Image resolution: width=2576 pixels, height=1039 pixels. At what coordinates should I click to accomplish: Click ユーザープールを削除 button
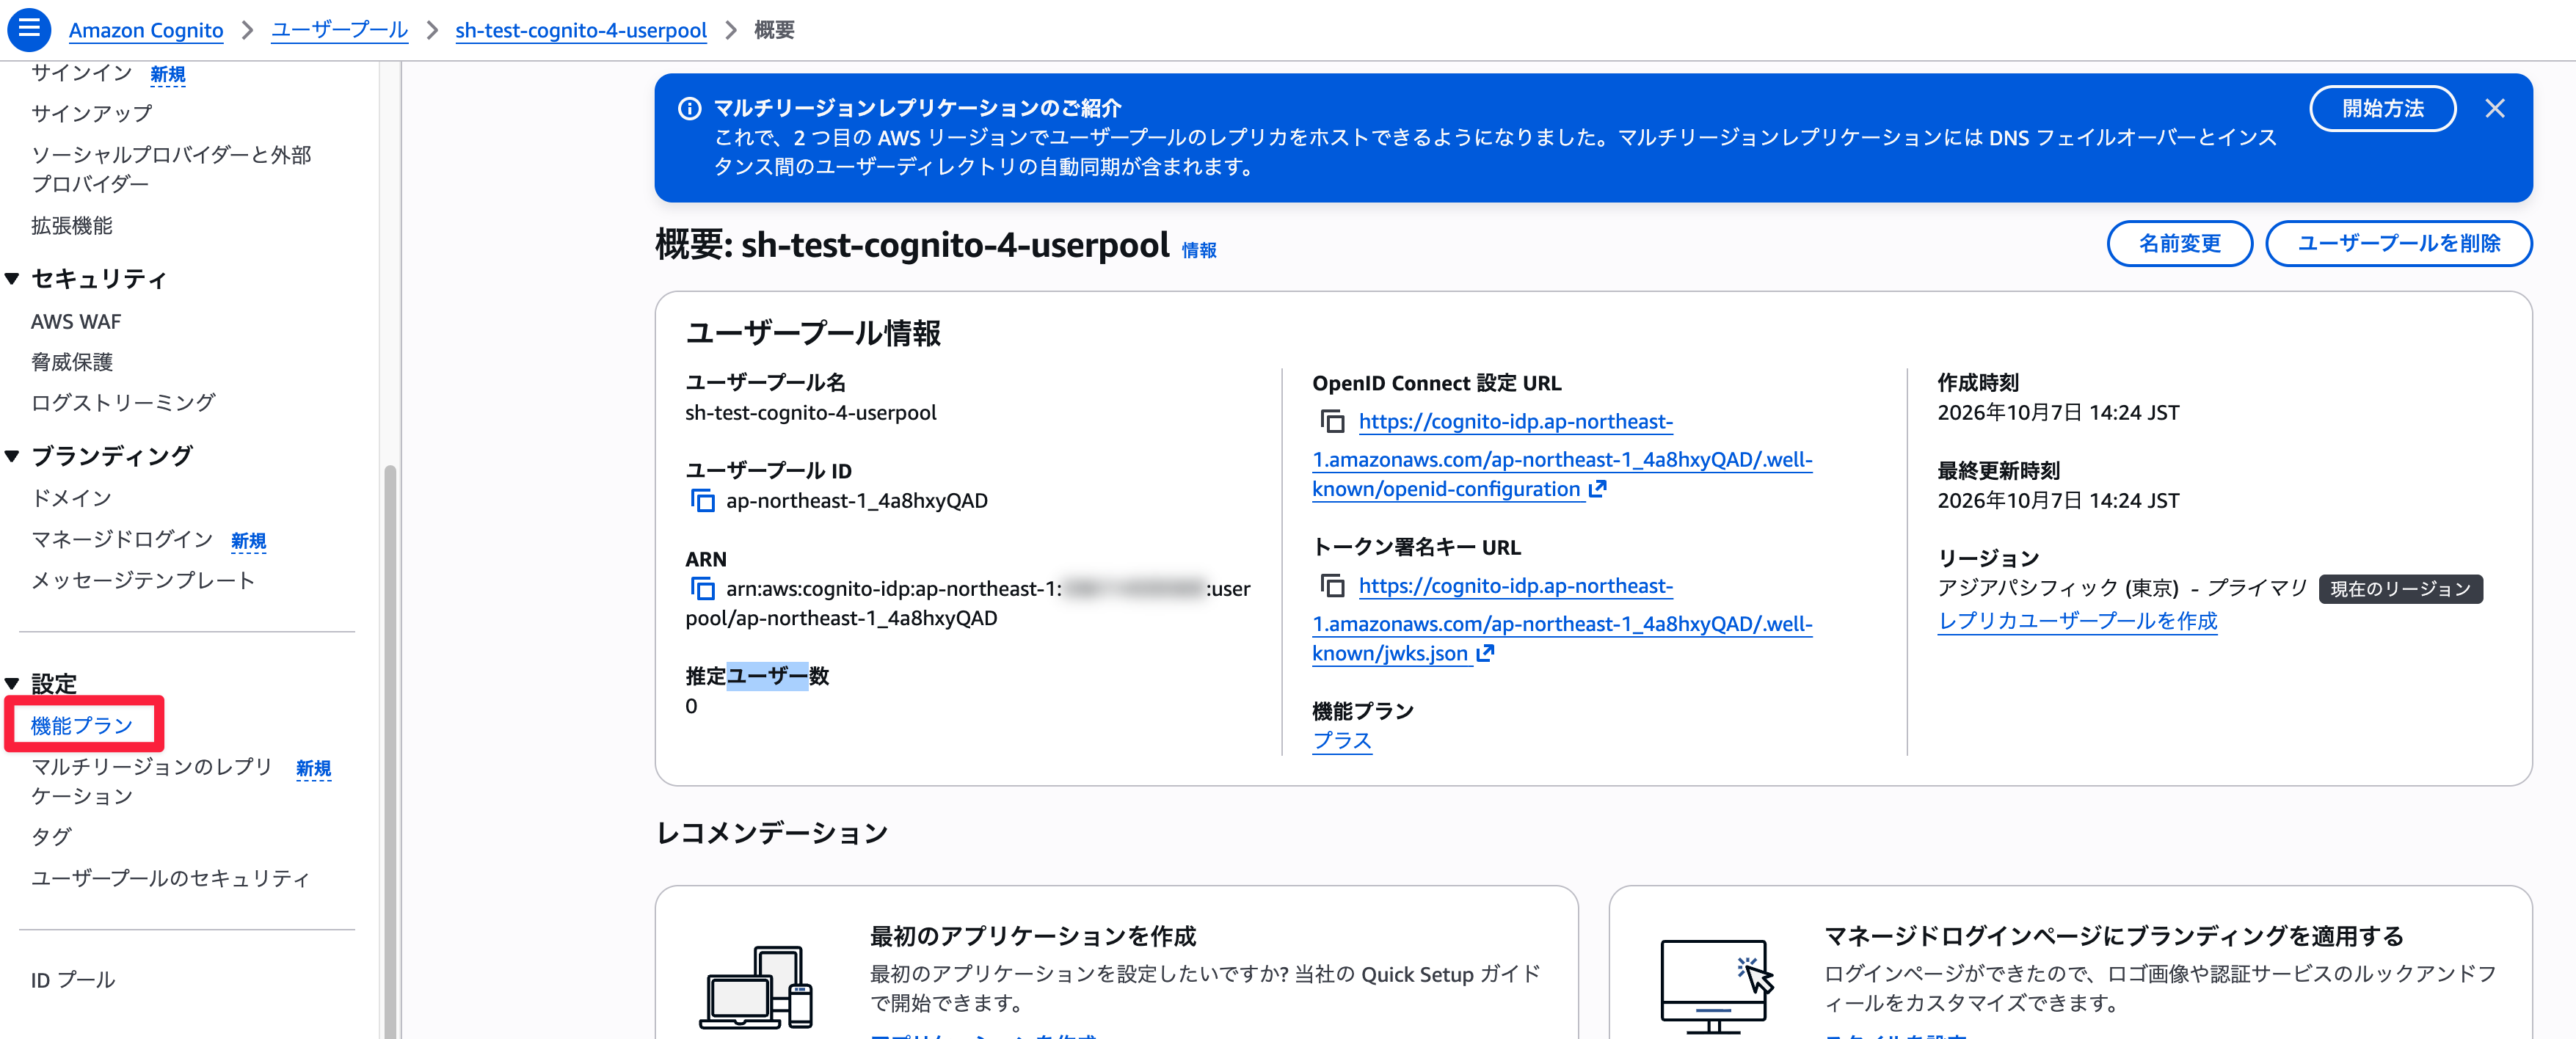[2398, 243]
